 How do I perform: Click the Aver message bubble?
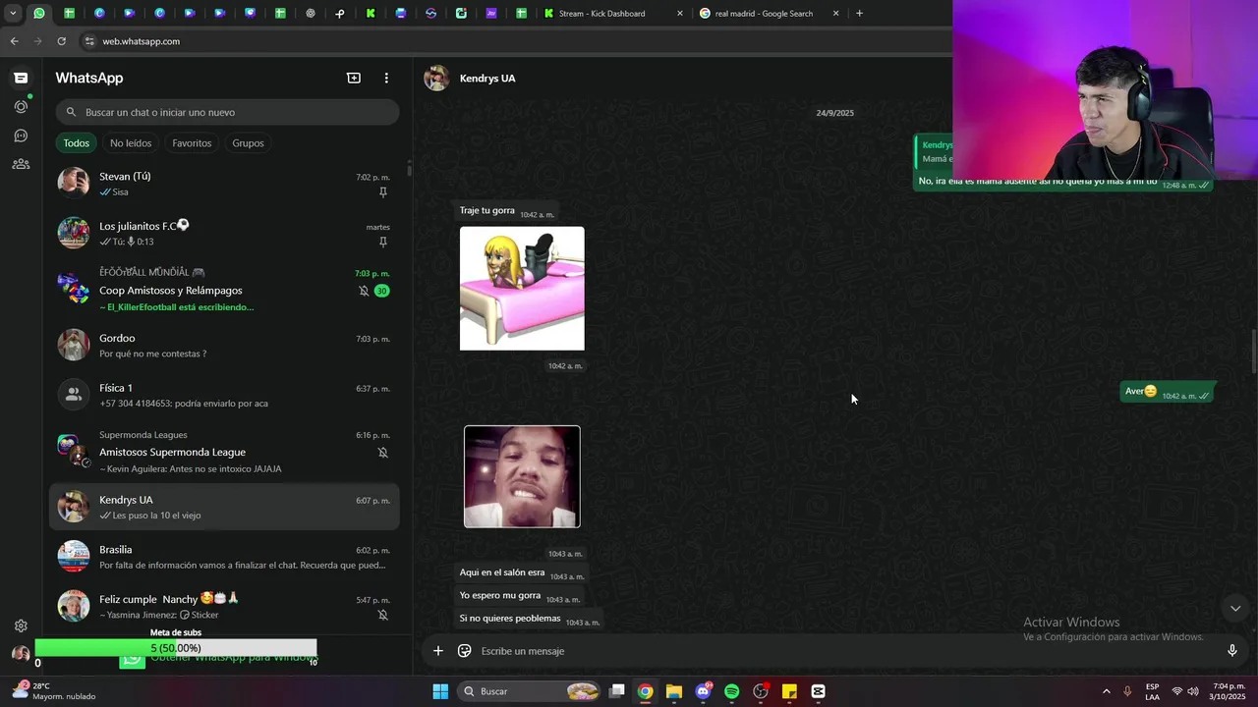pos(1169,392)
